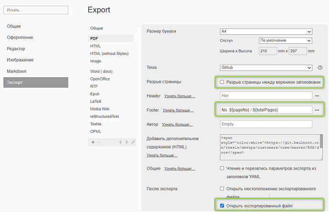Click 'Узнать больше' link next to Автор

click(178, 124)
